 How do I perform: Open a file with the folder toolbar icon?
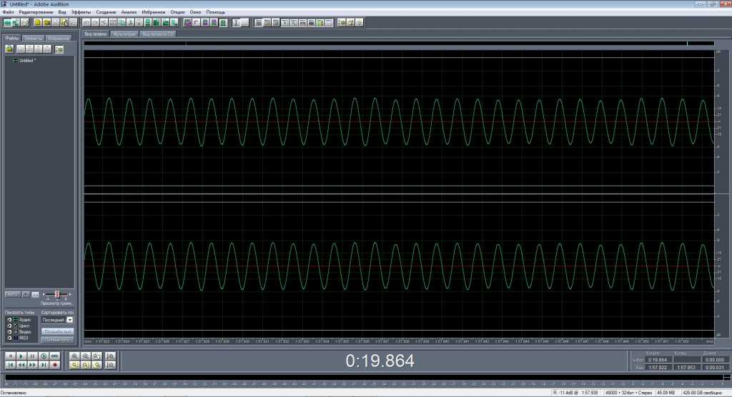pos(46,22)
